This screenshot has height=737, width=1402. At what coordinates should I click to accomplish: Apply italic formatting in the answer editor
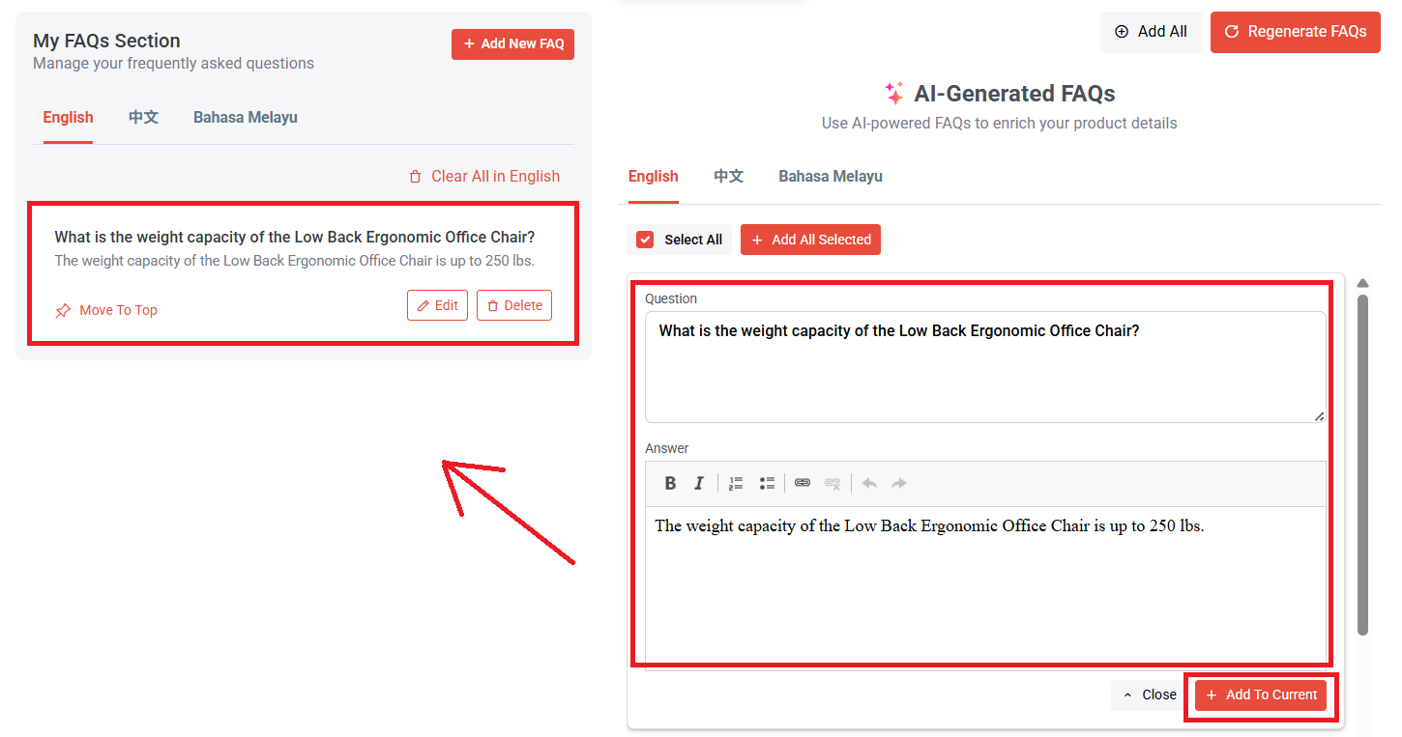(x=699, y=483)
